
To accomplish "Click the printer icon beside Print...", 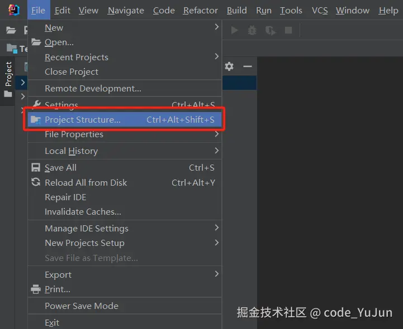I will (36, 289).
